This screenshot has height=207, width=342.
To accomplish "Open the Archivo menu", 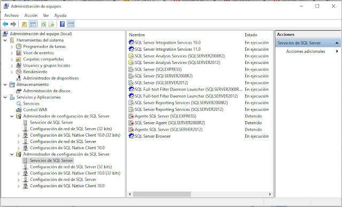I will tap(11, 15).
